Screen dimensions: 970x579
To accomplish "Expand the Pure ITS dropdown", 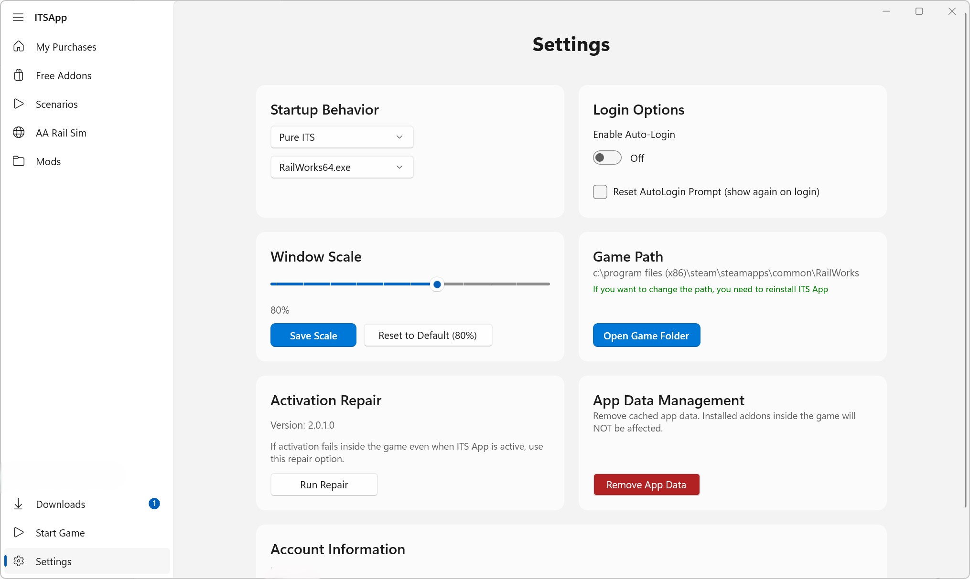I will click(342, 137).
